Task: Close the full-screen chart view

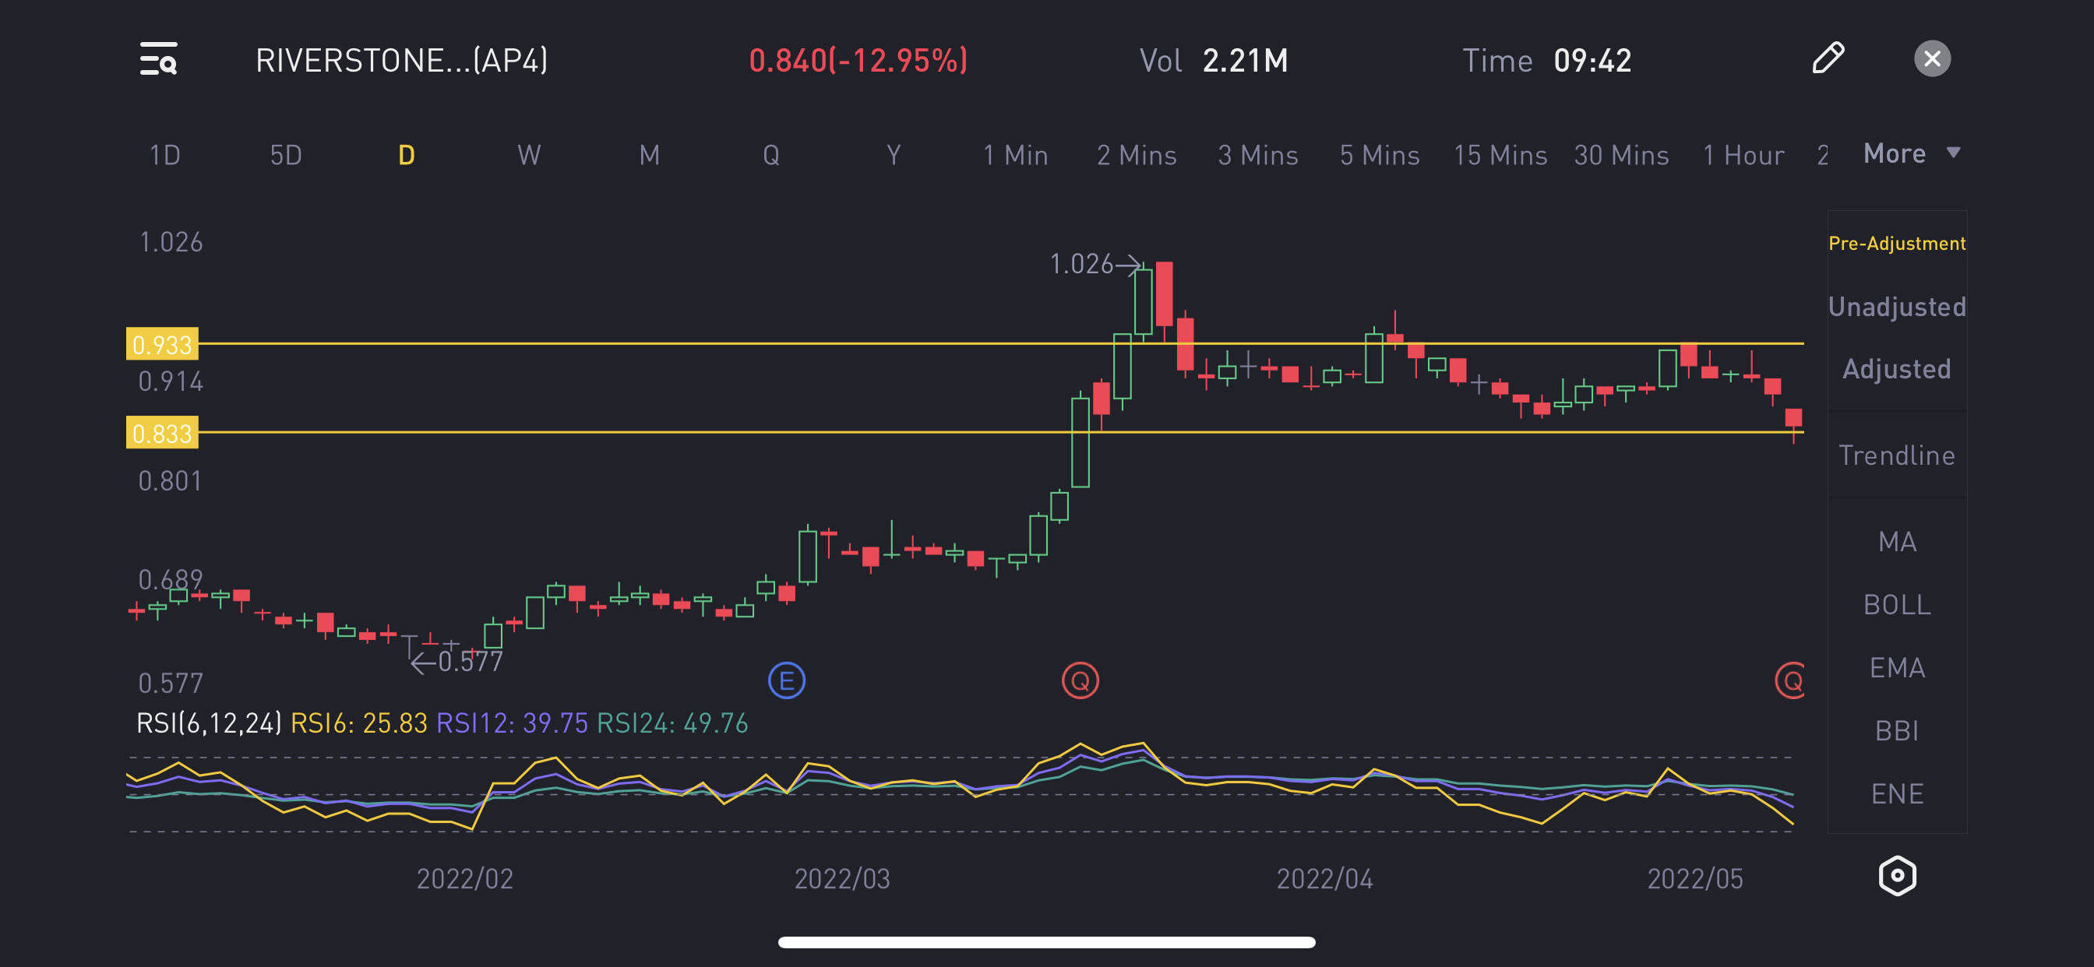Action: click(x=1931, y=58)
